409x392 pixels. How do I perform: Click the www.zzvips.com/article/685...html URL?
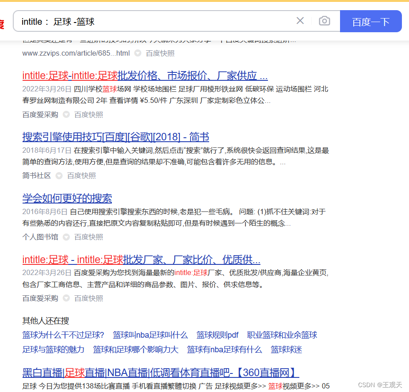point(76,53)
